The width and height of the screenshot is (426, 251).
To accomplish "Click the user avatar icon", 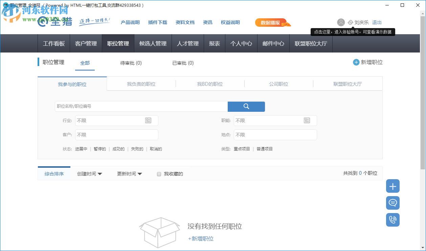I will (341, 22).
